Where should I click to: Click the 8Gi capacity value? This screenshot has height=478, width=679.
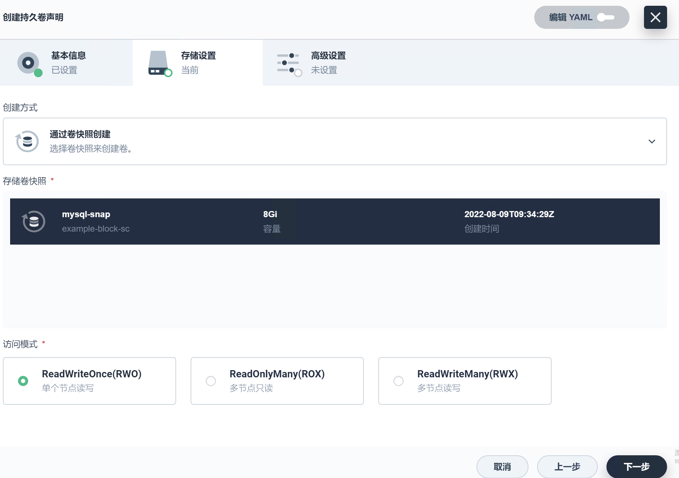tap(270, 214)
